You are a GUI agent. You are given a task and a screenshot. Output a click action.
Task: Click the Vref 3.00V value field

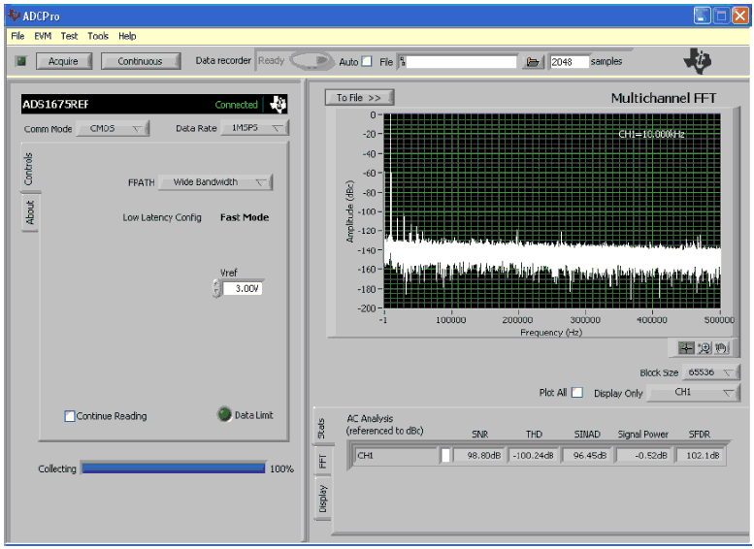[x=243, y=288]
